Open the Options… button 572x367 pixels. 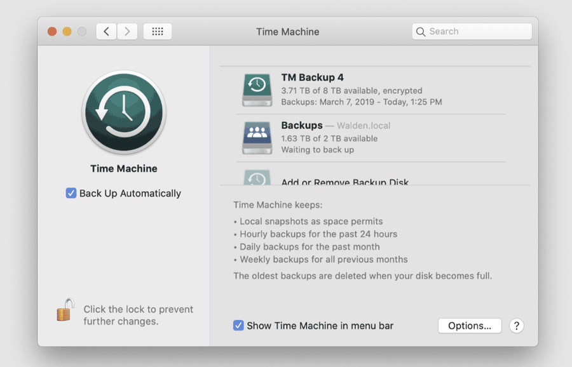(x=470, y=326)
